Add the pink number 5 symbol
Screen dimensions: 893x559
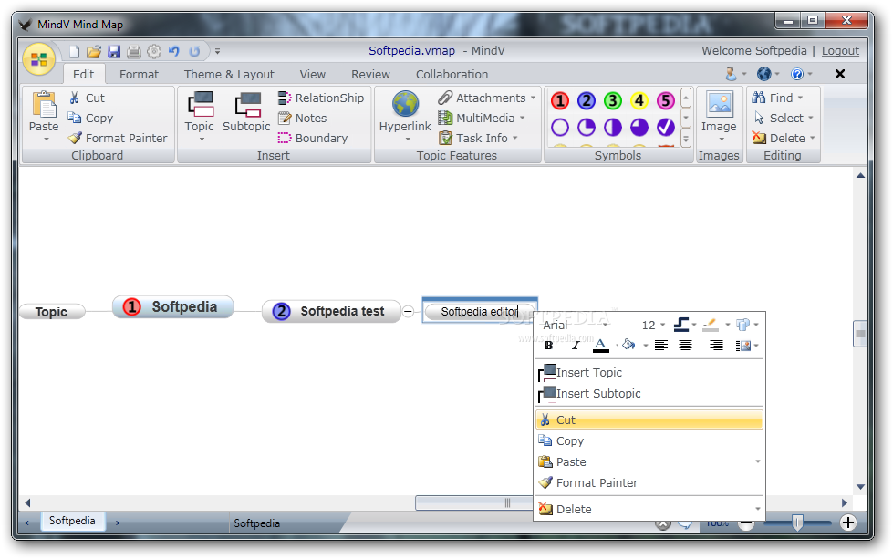pos(665,100)
